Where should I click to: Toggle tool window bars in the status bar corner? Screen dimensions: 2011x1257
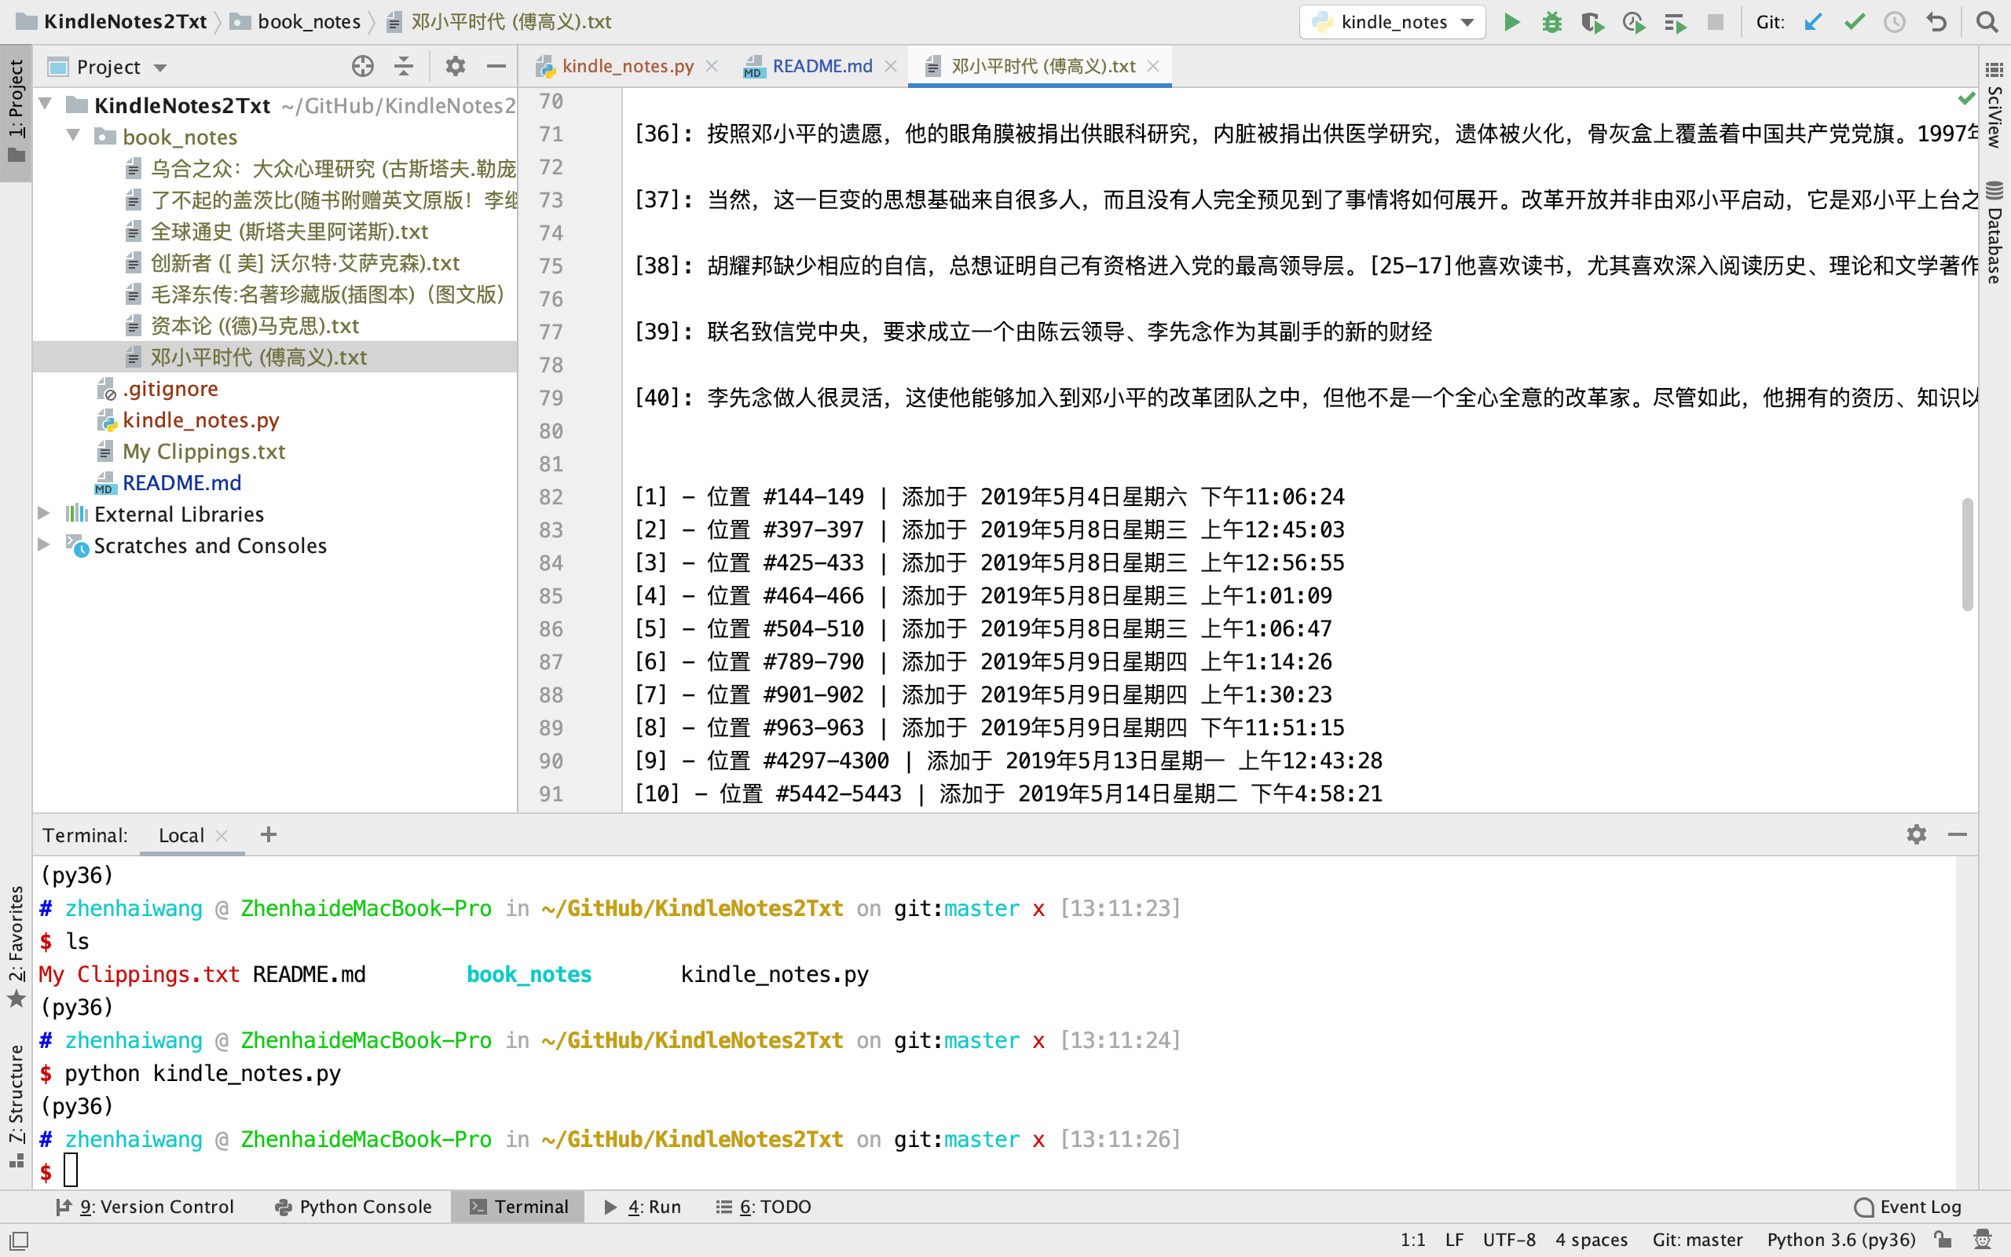[x=19, y=1240]
